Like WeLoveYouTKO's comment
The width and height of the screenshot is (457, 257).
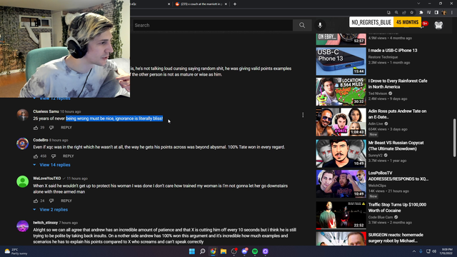coord(36,201)
